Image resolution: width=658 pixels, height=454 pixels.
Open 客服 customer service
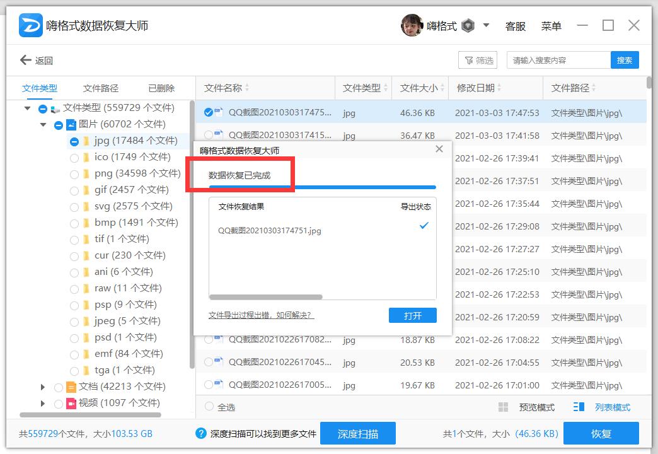pos(516,26)
